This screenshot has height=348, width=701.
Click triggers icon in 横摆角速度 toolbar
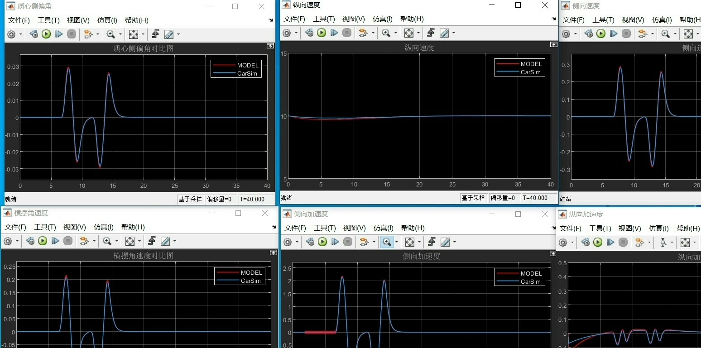click(x=152, y=241)
